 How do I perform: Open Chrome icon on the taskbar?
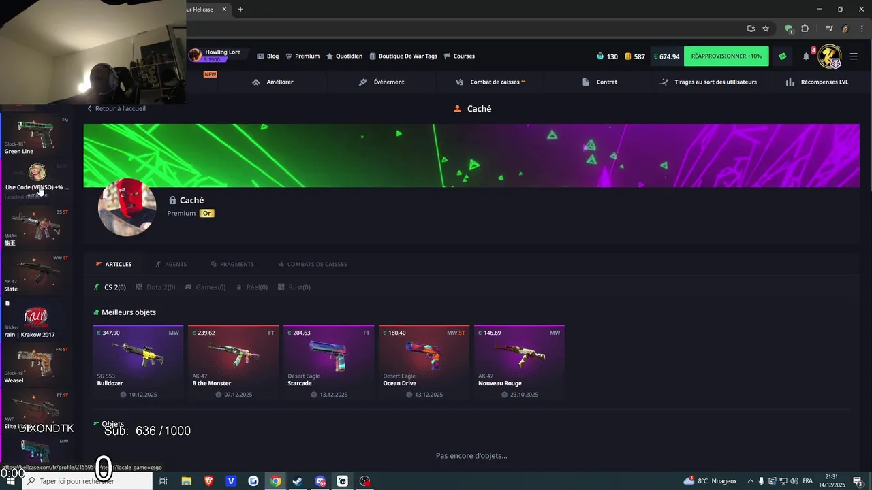point(275,481)
